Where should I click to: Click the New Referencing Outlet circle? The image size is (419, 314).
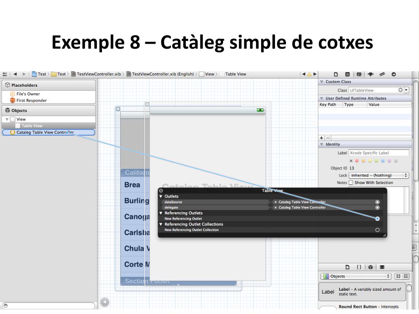(377, 219)
